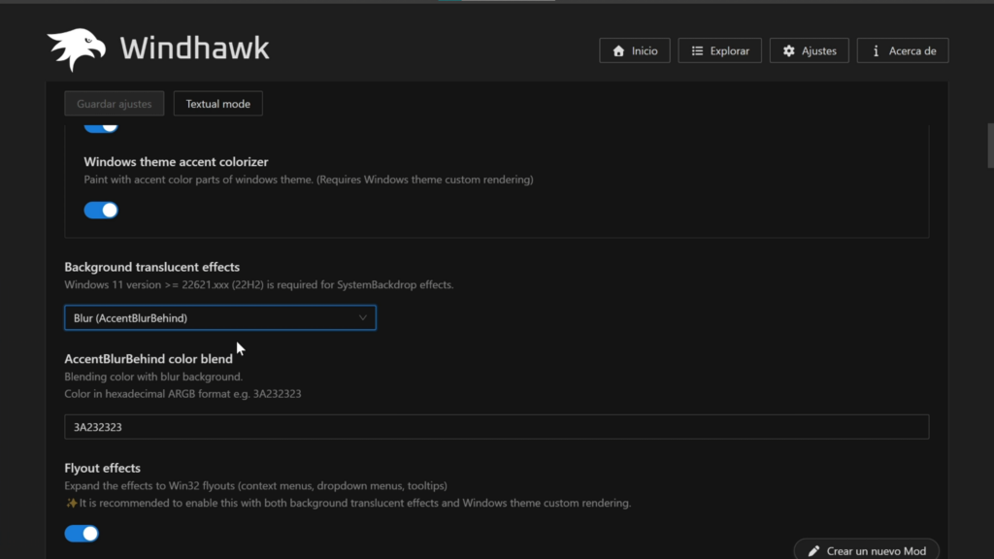Image resolution: width=994 pixels, height=559 pixels.
Task: Open the Acerca de page
Action: (903, 50)
